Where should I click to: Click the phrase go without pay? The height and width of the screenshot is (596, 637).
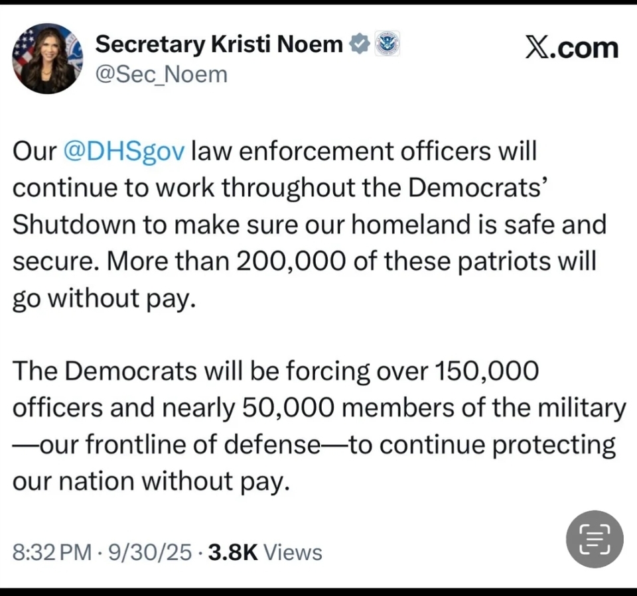pyautogui.click(x=104, y=298)
